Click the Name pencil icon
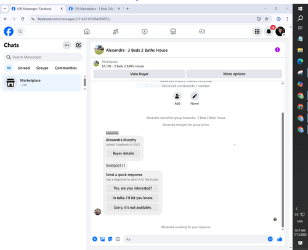 (x=195, y=96)
